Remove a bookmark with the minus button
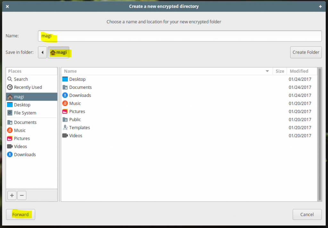Image resolution: width=328 pixels, height=228 pixels. click(x=22, y=195)
